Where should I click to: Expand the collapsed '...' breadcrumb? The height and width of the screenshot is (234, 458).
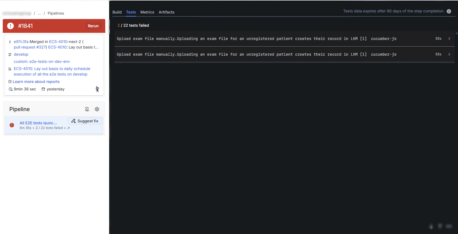[39, 13]
